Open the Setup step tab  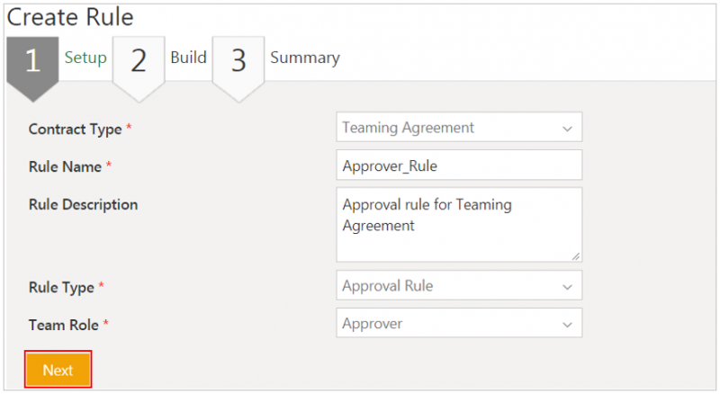tap(85, 58)
